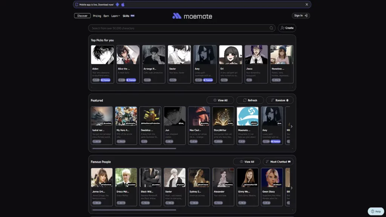The image size is (386, 217).
Task: Open the Pricing page link
Action: 98,16
